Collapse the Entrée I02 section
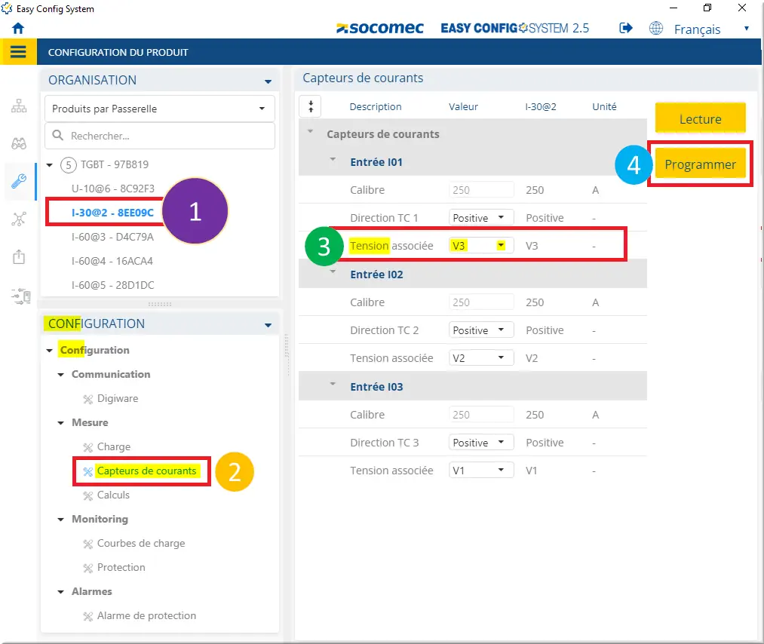This screenshot has width=764, height=644. tap(333, 271)
